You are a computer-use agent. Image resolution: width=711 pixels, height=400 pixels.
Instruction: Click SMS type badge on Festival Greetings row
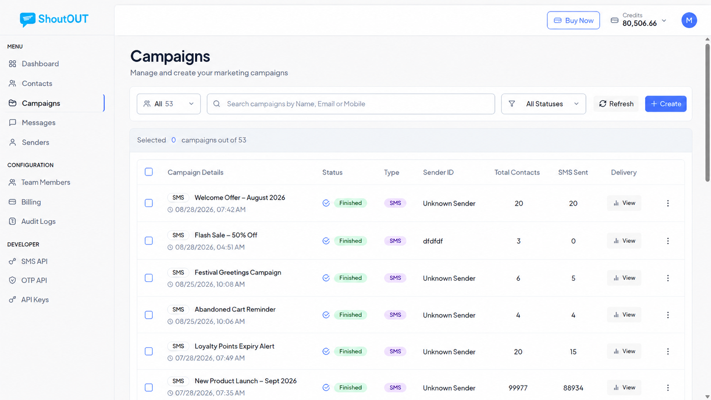tap(395, 278)
